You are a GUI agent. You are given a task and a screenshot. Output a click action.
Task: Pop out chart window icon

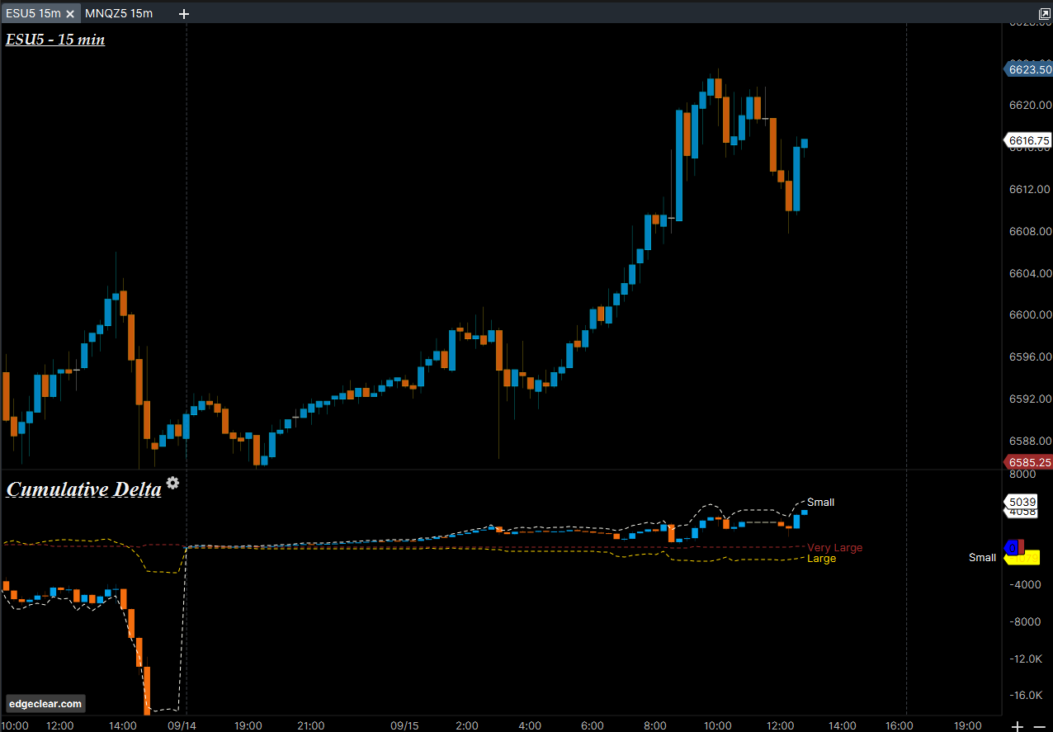click(x=1044, y=14)
